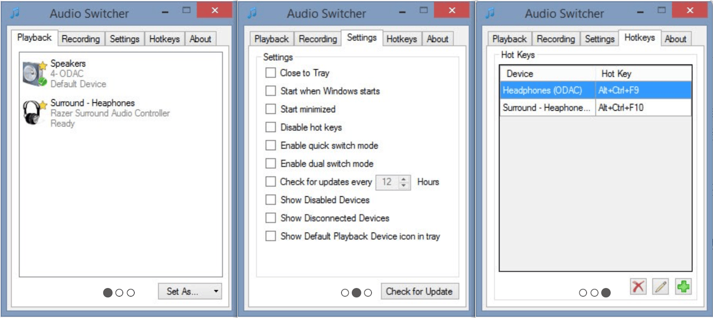
Task: Click the Check for Update button
Action: point(419,291)
